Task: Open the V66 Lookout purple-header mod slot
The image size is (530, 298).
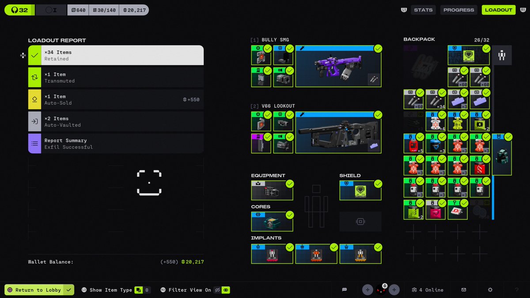Action: point(261,143)
